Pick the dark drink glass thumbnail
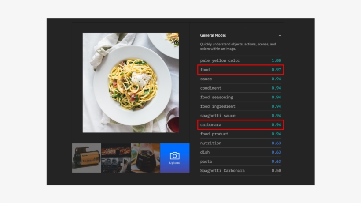This screenshot has height=203, width=361. (x=145, y=158)
